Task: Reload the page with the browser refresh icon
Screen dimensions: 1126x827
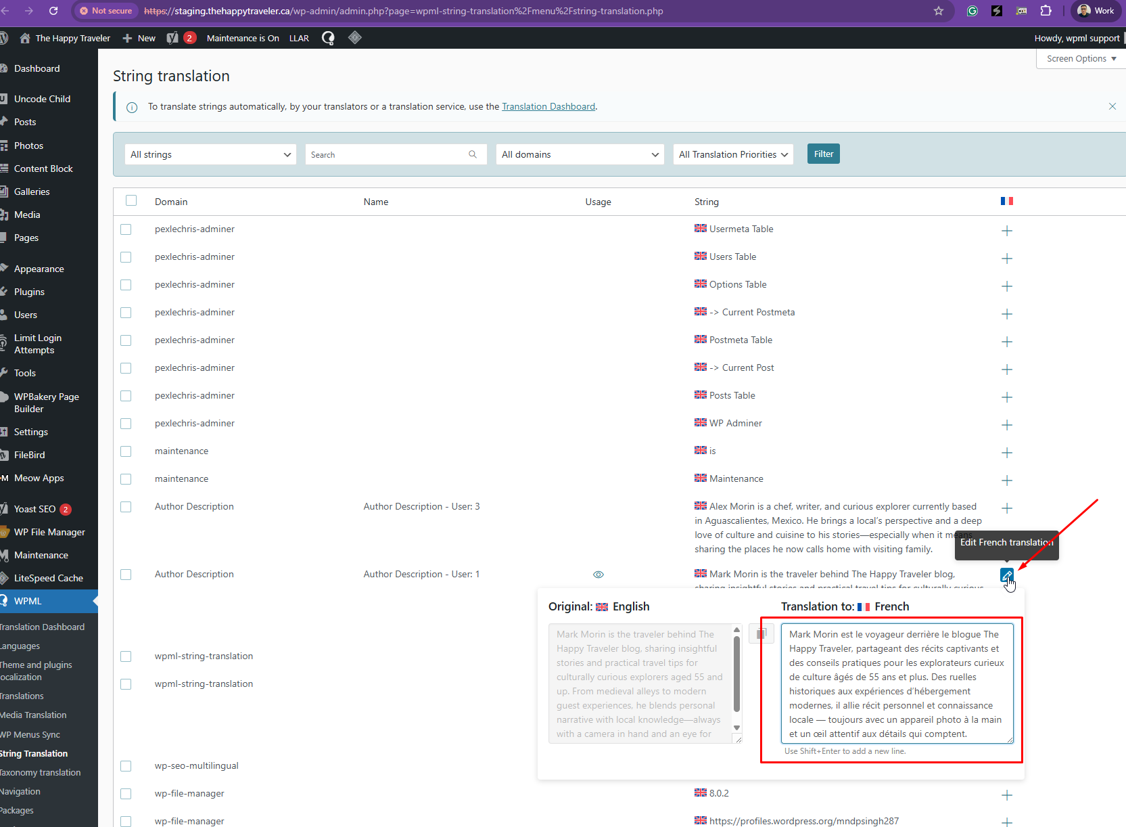Action: pyautogui.click(x=53, y=11)
